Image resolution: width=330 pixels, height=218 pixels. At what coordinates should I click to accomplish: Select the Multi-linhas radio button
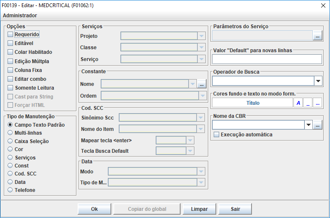[10, 133]
